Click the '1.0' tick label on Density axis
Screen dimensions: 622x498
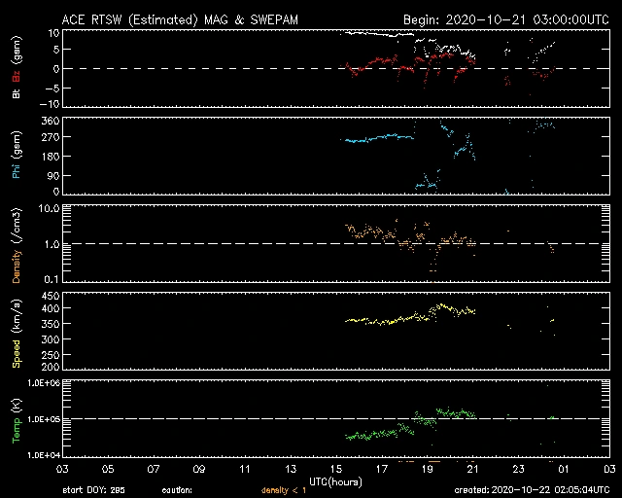click(52, 245)
